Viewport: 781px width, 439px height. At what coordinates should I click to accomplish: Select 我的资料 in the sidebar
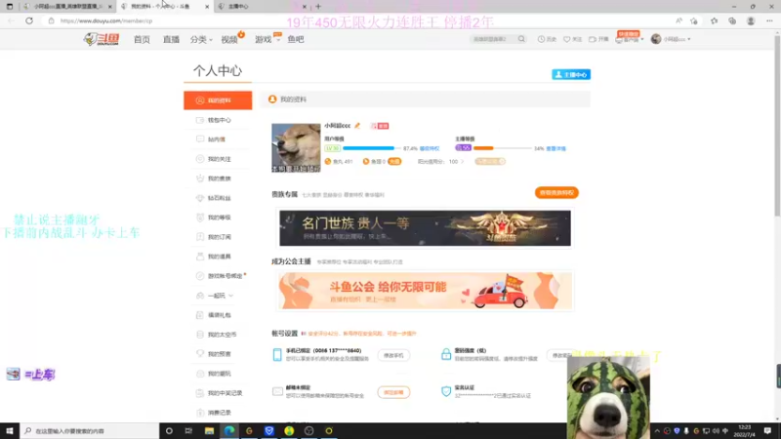tap(218, 100)
